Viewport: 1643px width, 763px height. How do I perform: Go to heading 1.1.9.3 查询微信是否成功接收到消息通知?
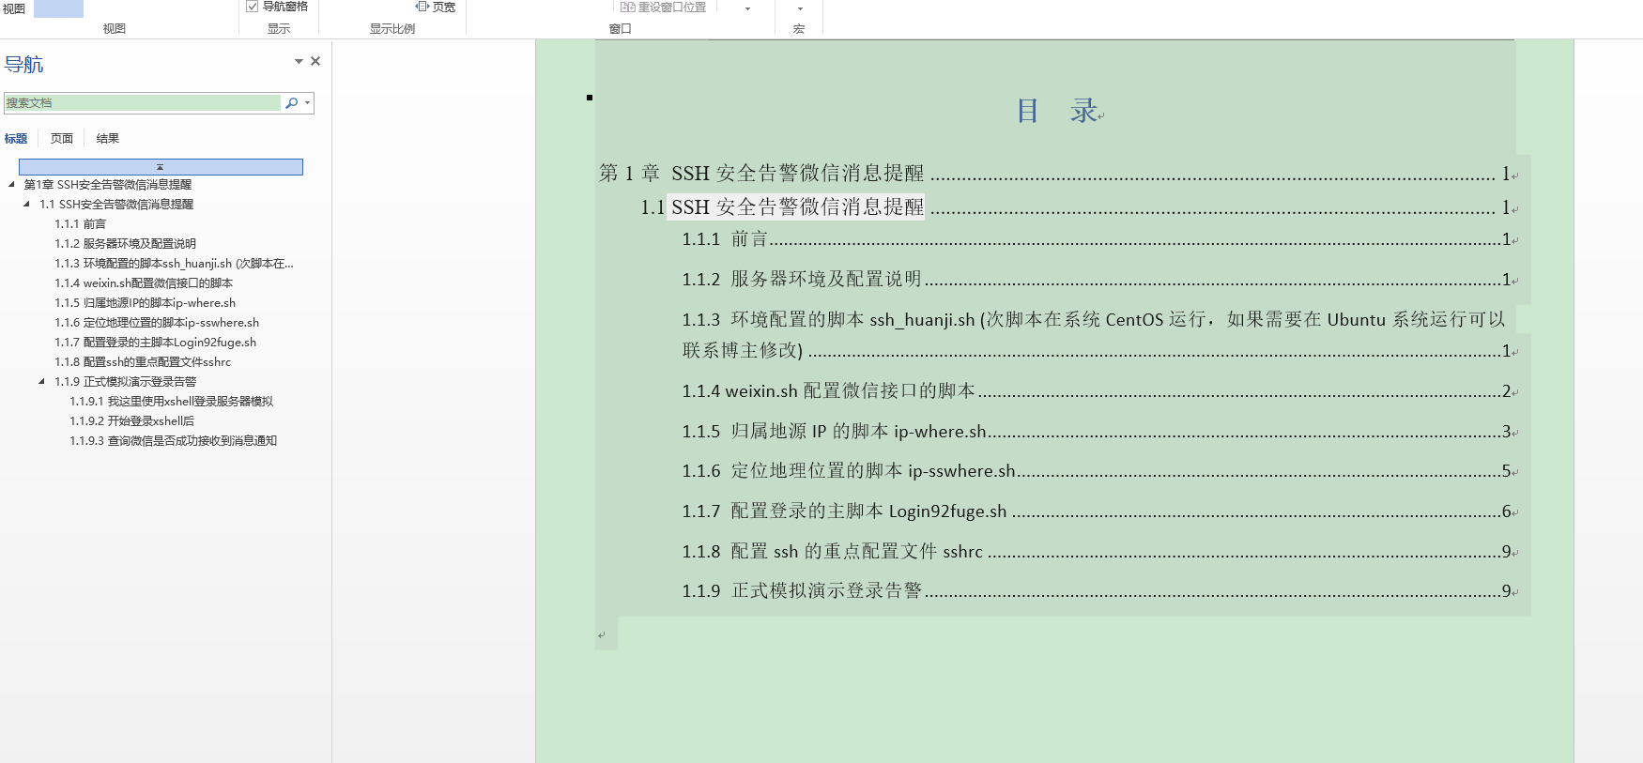click(x=173, y=441)
